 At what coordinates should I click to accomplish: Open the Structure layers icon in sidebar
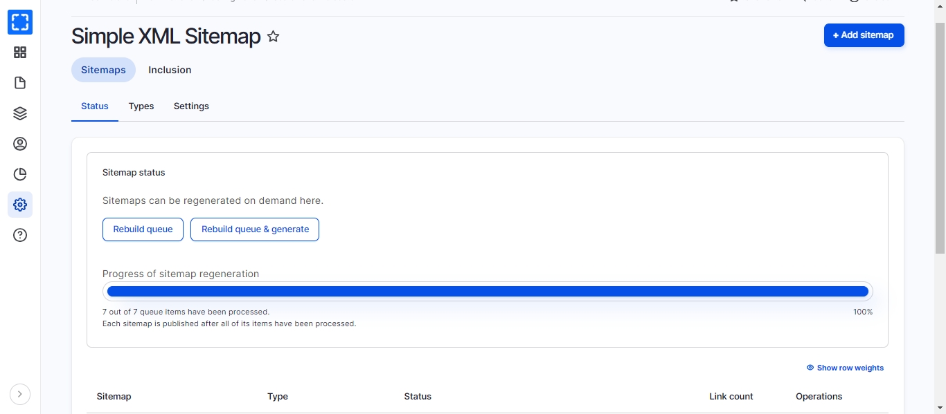click(20, 113)
